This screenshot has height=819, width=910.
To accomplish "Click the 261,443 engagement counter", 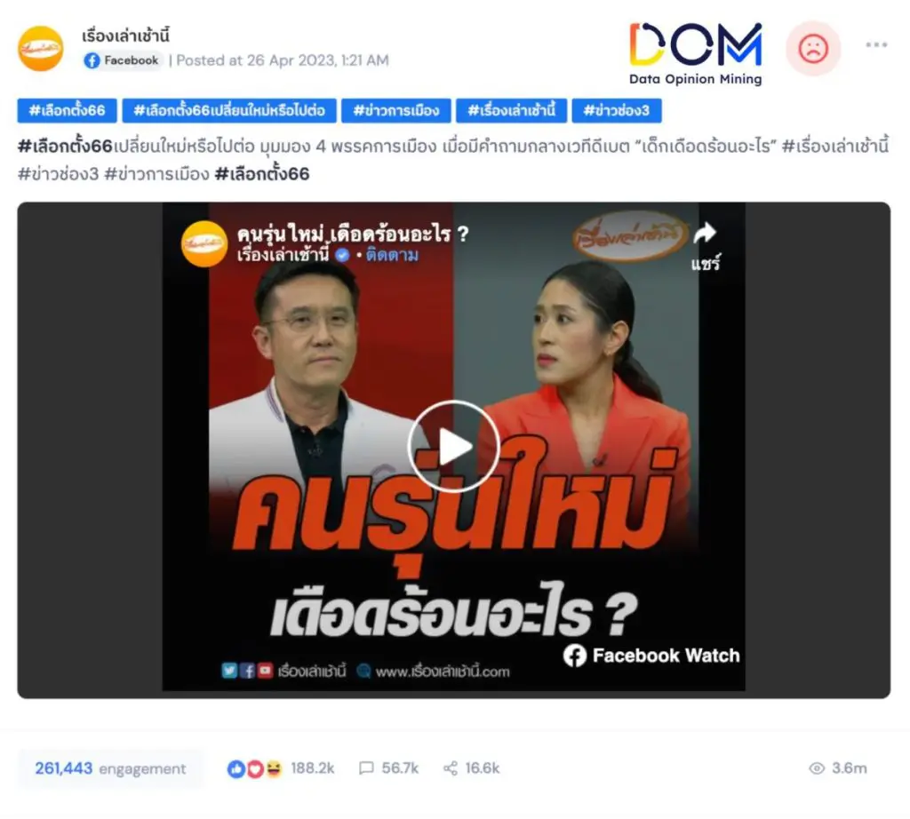I will pyautogui.click(x=110, y=768).
